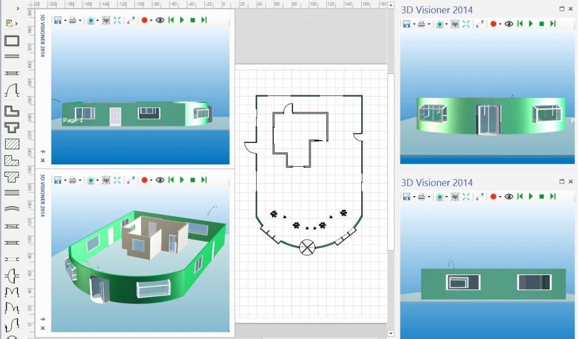Stop playback in bottom-left 3D view toolbar
This screenshot has width=578, height=339.
click(x=192, y=180)
